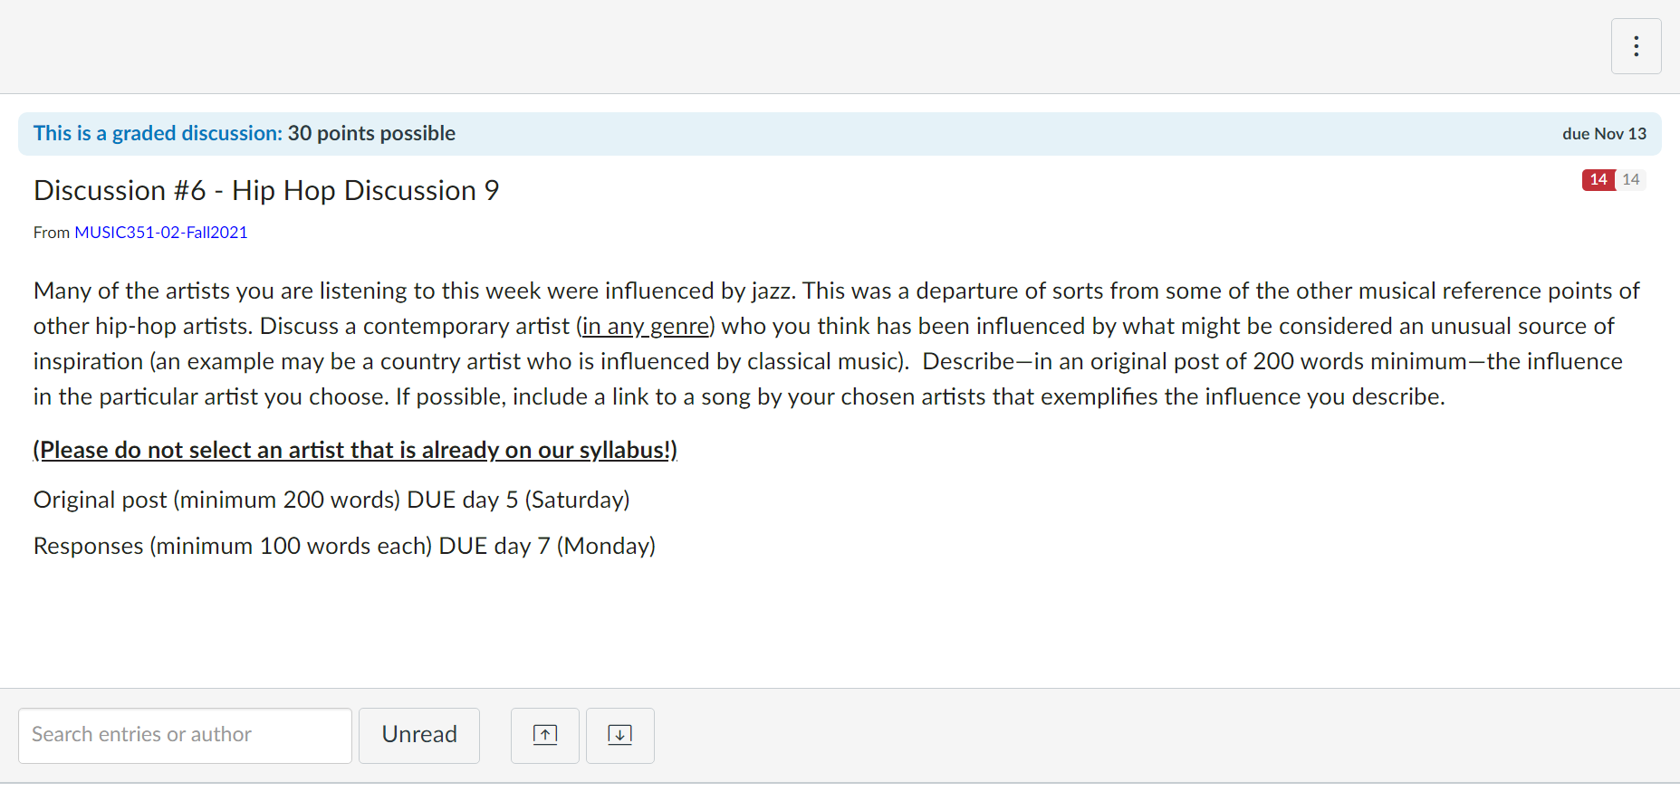Select the due Nov 13 date text
The width and height of the screenshot is (1680, 801).
pos(1604,133)
